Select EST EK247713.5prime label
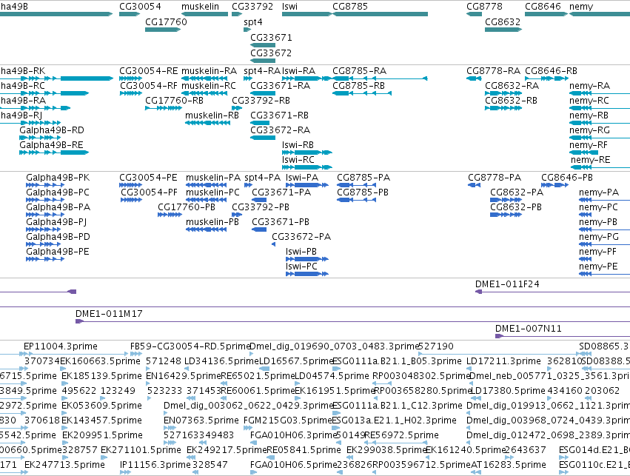The width and height of the screenshot is (630, 476). coord(64,466)
